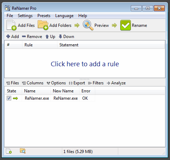170x160 pixels.
Task: Open the Options dropdown menu
Action: point(56,83)
